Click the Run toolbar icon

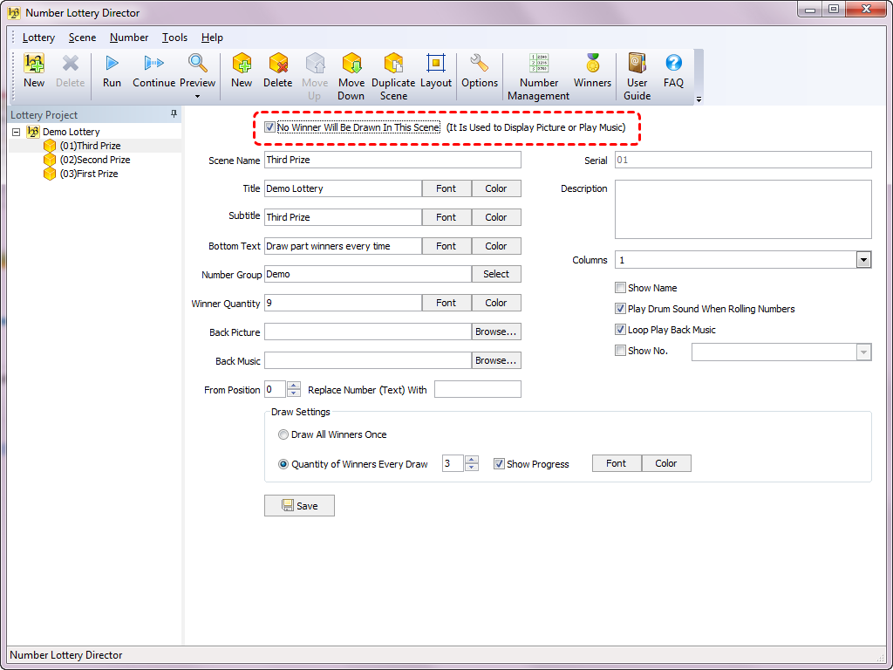pos(112,71)
